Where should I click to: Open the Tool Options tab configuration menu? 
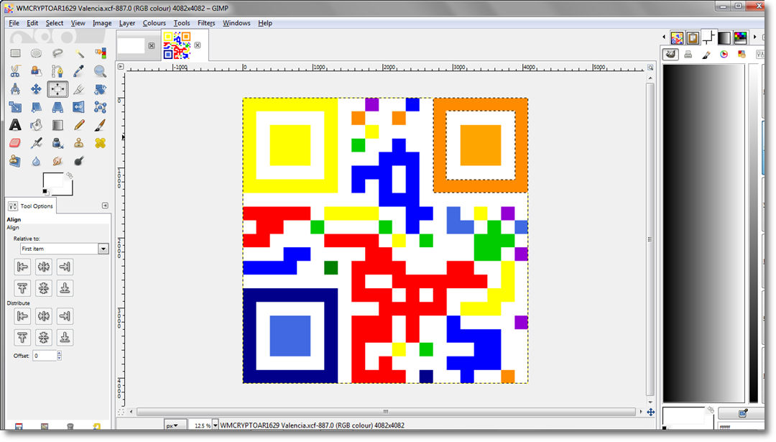(105, 206)
